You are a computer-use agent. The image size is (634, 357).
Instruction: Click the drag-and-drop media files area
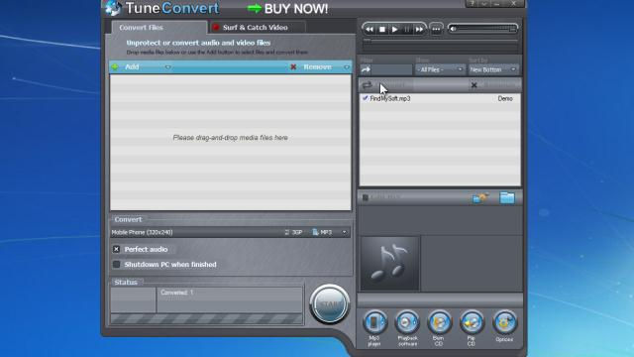tap(231, 142)
